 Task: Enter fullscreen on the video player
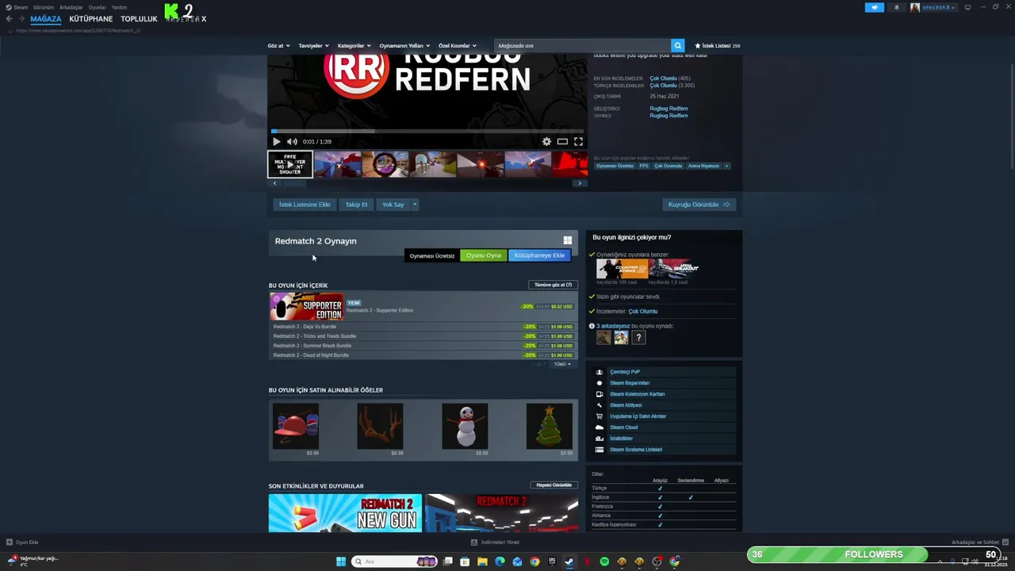pos(578,141)
